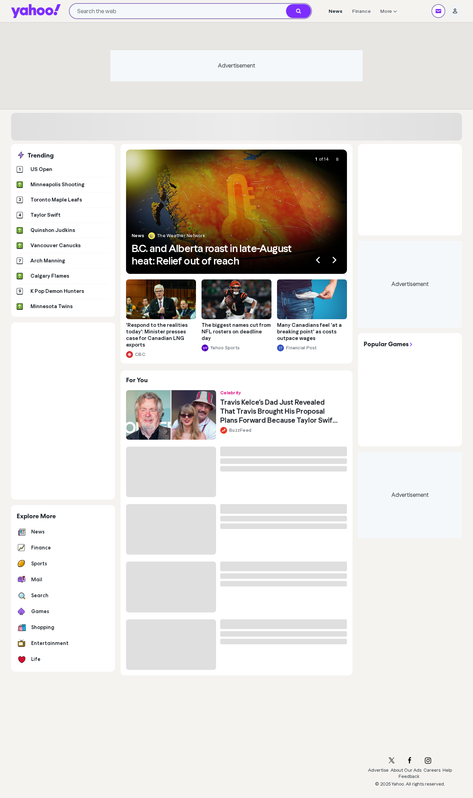Open the News tab in header
Image resolution: width=473 pixels, height=798 pixels.
click(x=335, y=11)
